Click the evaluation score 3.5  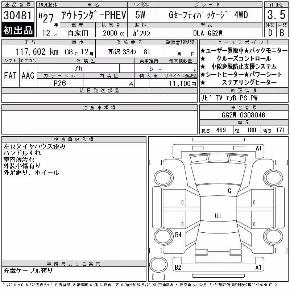tap(276, 15)
